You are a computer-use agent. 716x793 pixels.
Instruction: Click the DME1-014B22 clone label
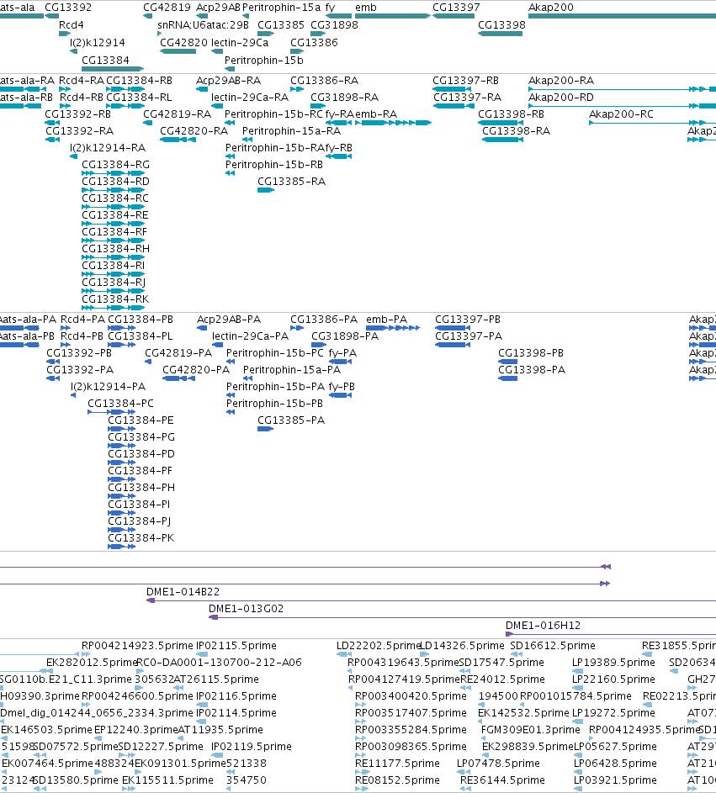(x=183, y=592)
